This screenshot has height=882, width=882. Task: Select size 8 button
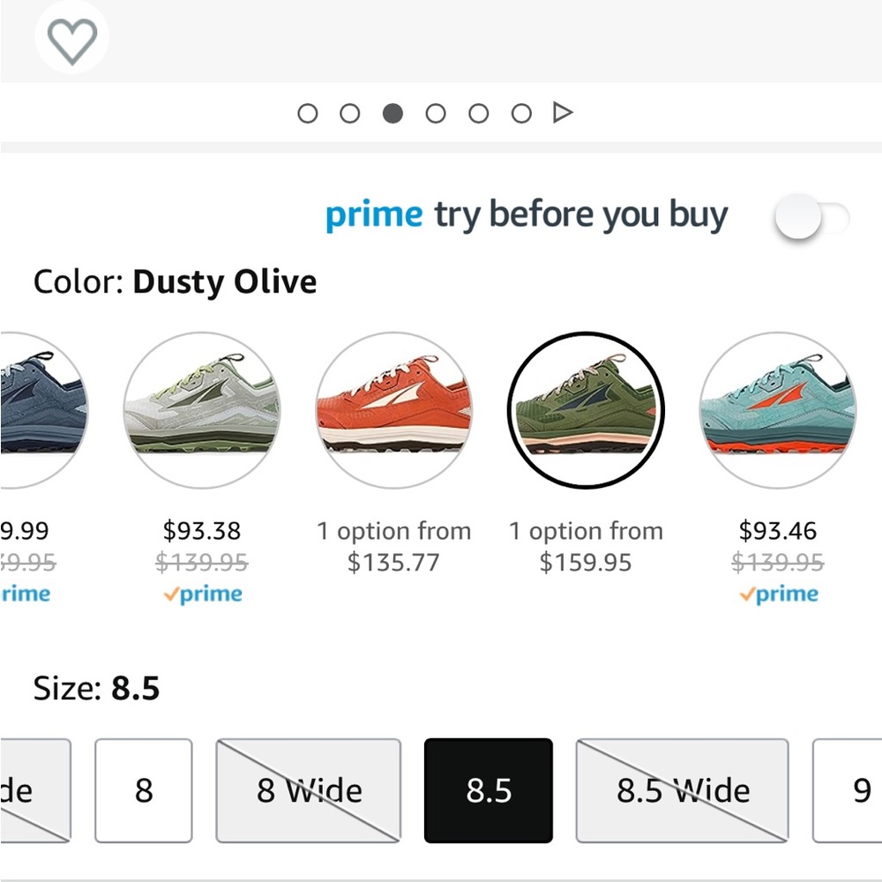click(144, 790)
